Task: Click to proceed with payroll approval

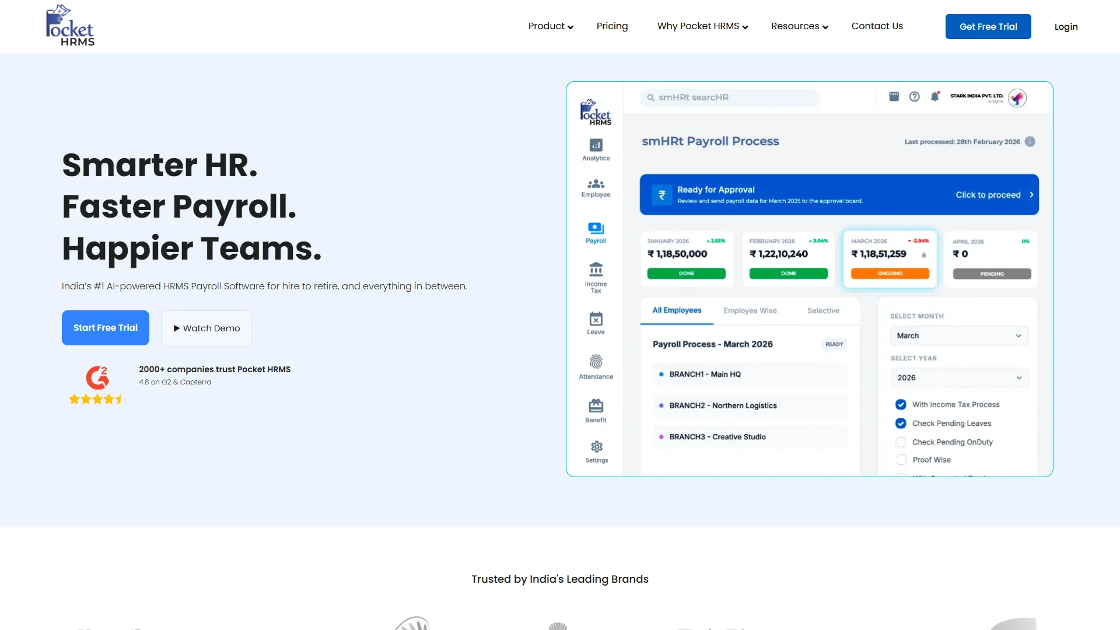Action: [x=995, y=195]
